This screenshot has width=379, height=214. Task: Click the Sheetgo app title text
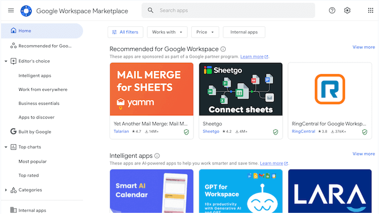(212, 124)
